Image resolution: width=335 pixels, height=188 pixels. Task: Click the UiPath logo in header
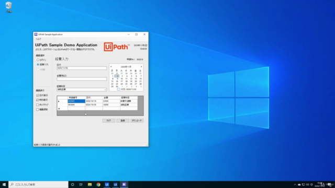tap(117, 46)
